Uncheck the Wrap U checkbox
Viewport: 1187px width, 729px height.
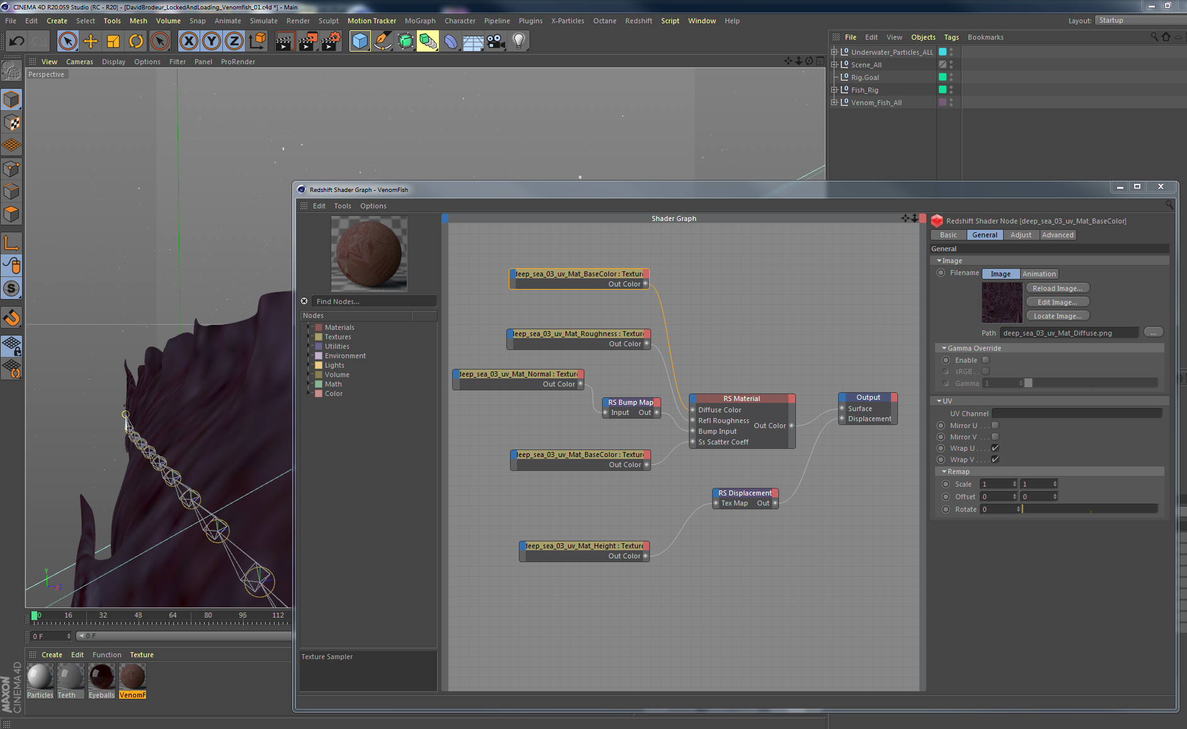pos(996,448)
